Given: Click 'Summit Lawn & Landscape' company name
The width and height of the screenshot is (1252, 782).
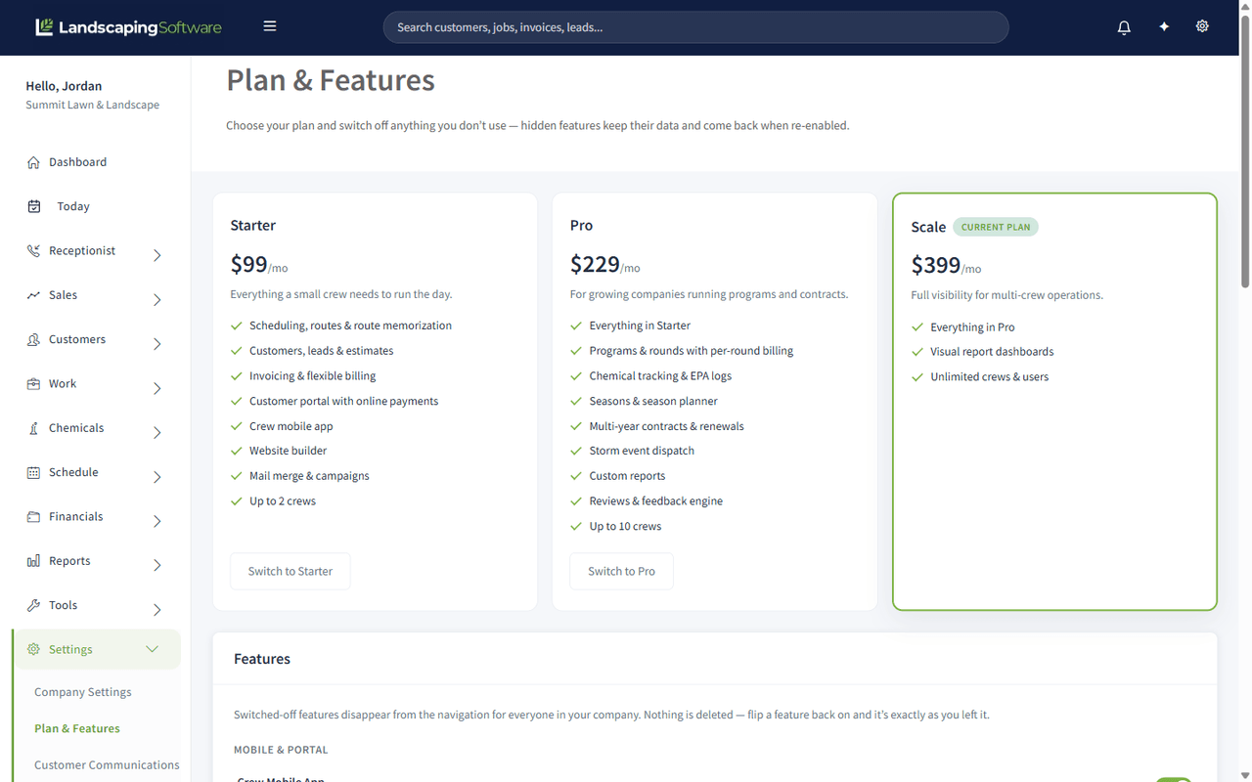Looking at the screenshot, I should point(93,105).
